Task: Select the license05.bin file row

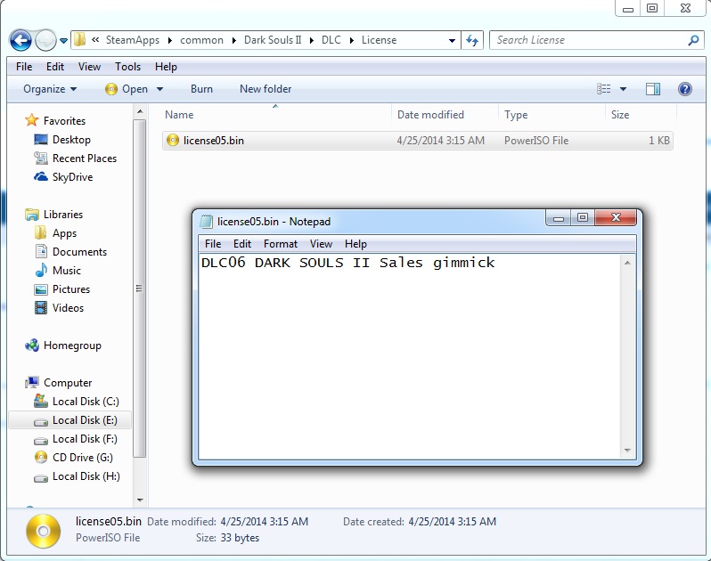Action: click(x=418, y=141)
